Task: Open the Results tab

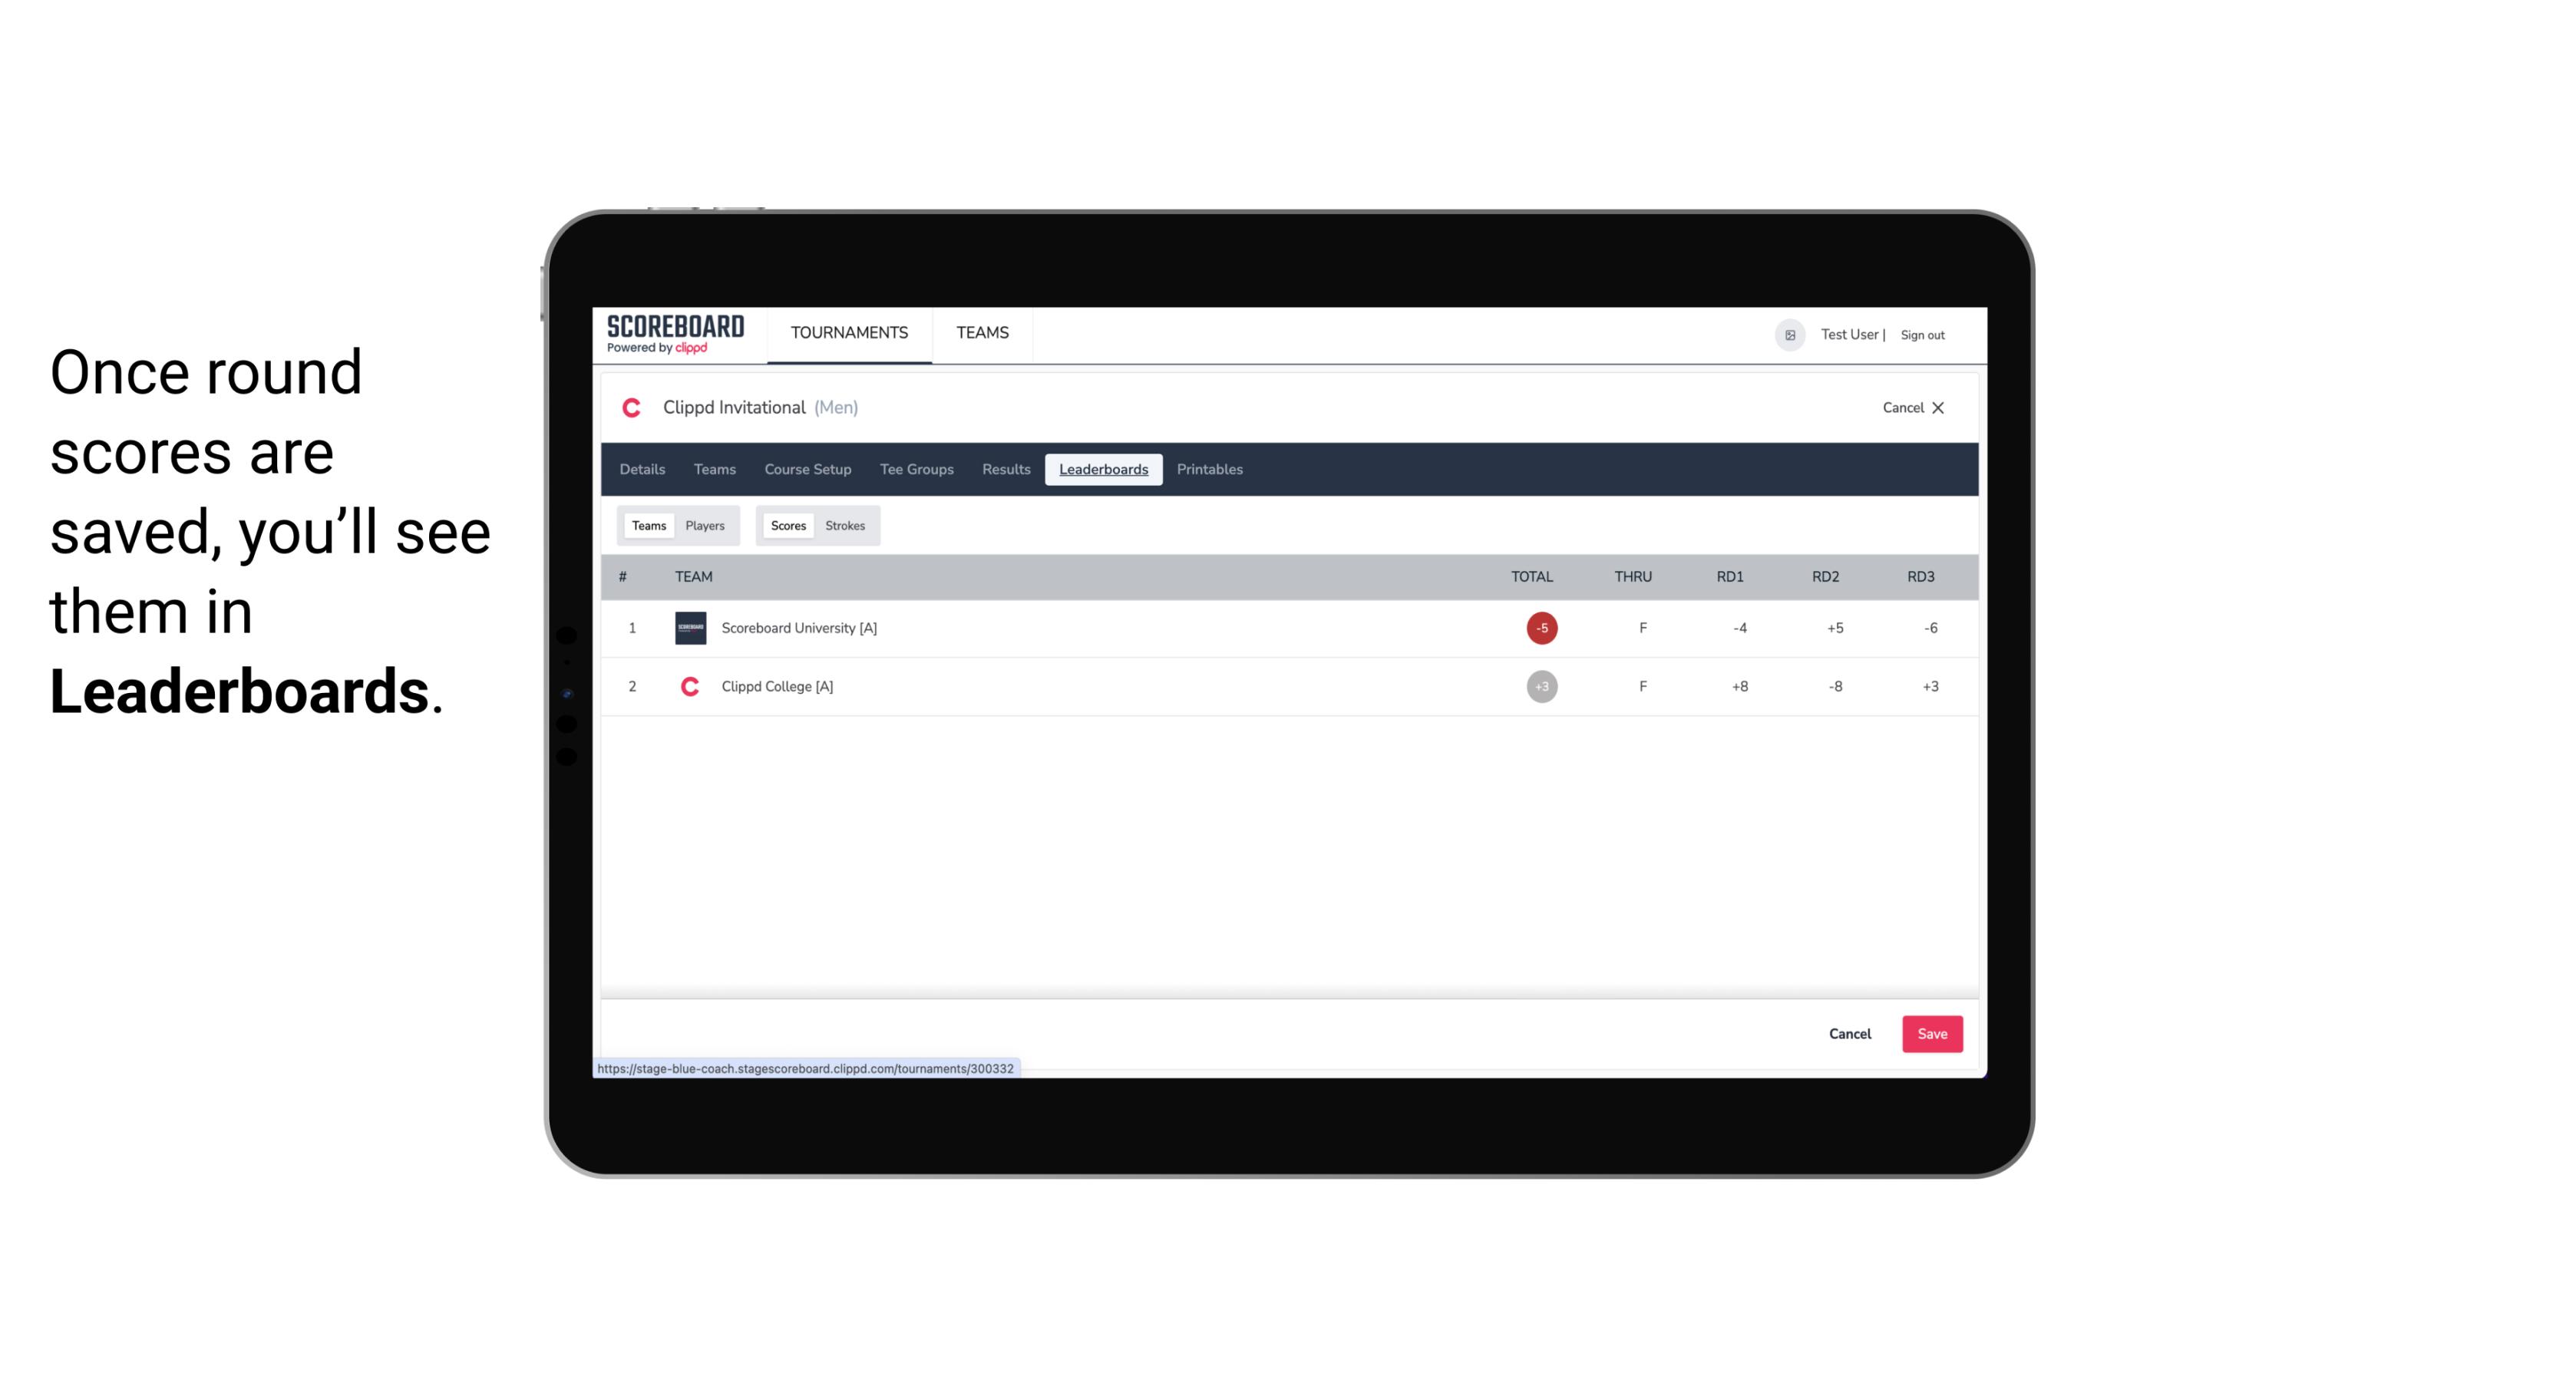Action: click(x=1004, y=470)
